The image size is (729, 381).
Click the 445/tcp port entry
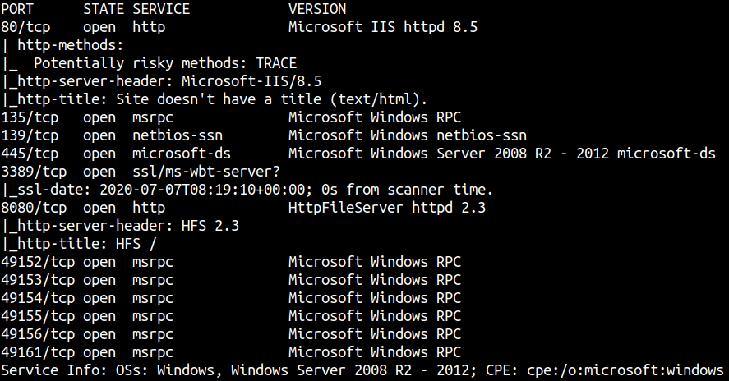pyautogui.click(x=30, y=154)
